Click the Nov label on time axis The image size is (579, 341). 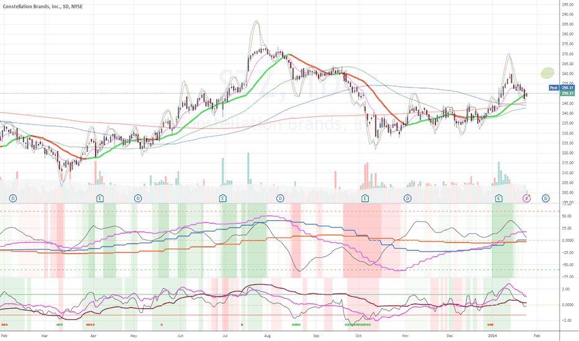(x=406, y=336)
